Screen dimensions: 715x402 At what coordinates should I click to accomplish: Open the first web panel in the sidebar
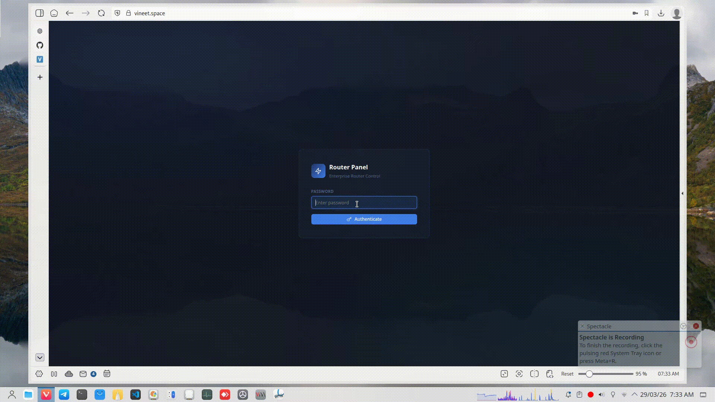point(39,31)
